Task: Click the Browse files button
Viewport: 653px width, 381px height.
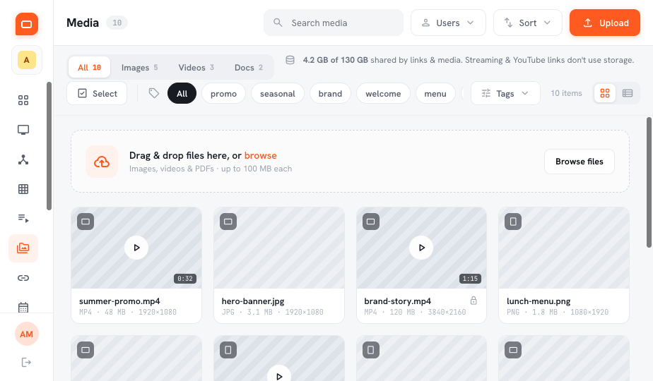Action: pyautogui.click(x=580, y=162)
